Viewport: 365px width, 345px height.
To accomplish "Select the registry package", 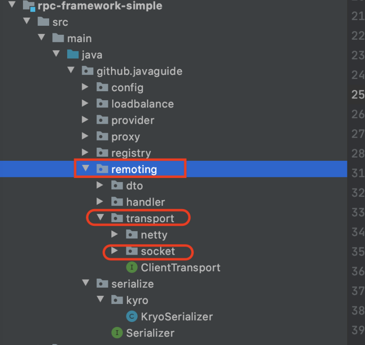I will point(131,153).
